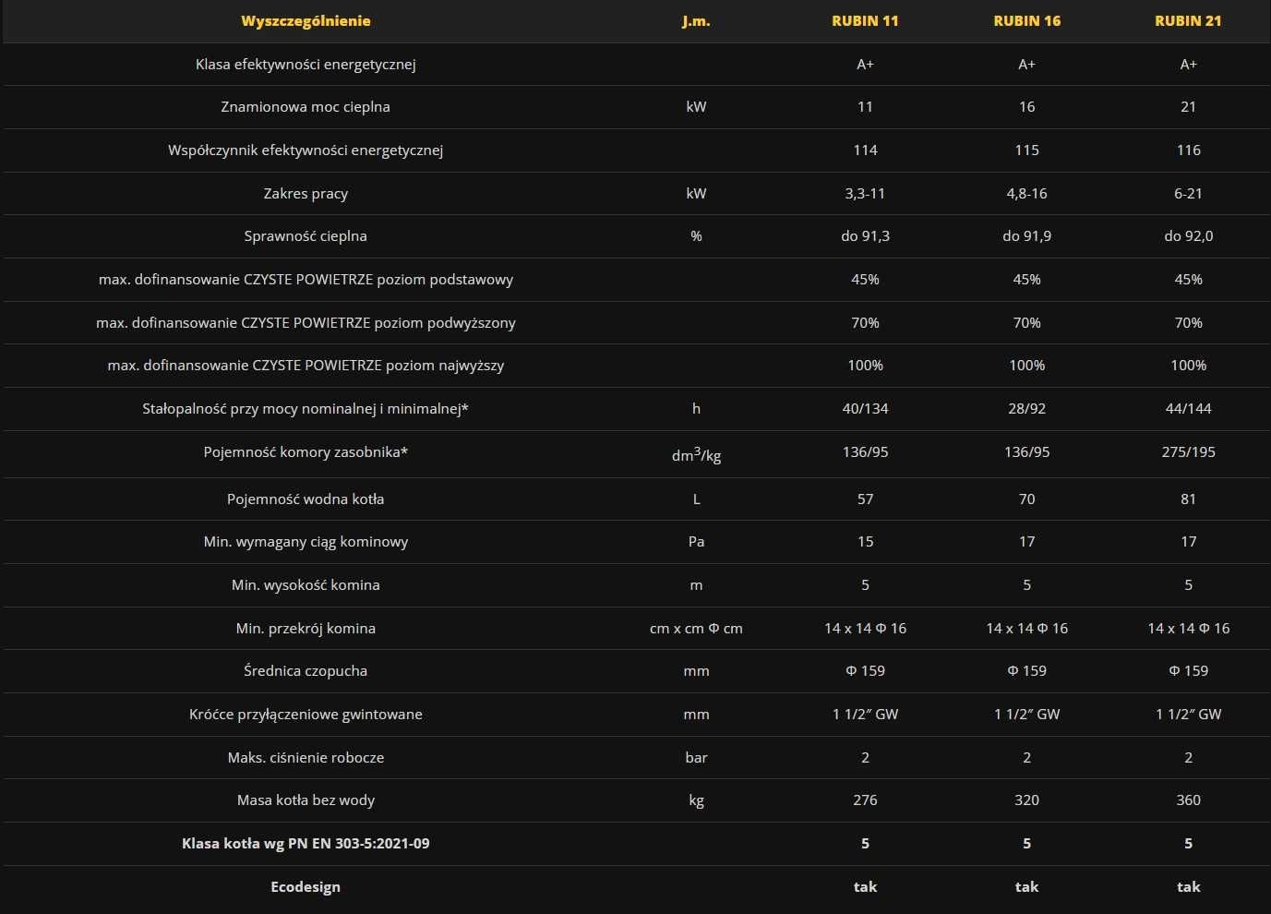Image resolution: width=1271 pixels, height=914 pixels.
Task: Select the 'RUBIN 21' column header
Action: [x=1188, y=21]
